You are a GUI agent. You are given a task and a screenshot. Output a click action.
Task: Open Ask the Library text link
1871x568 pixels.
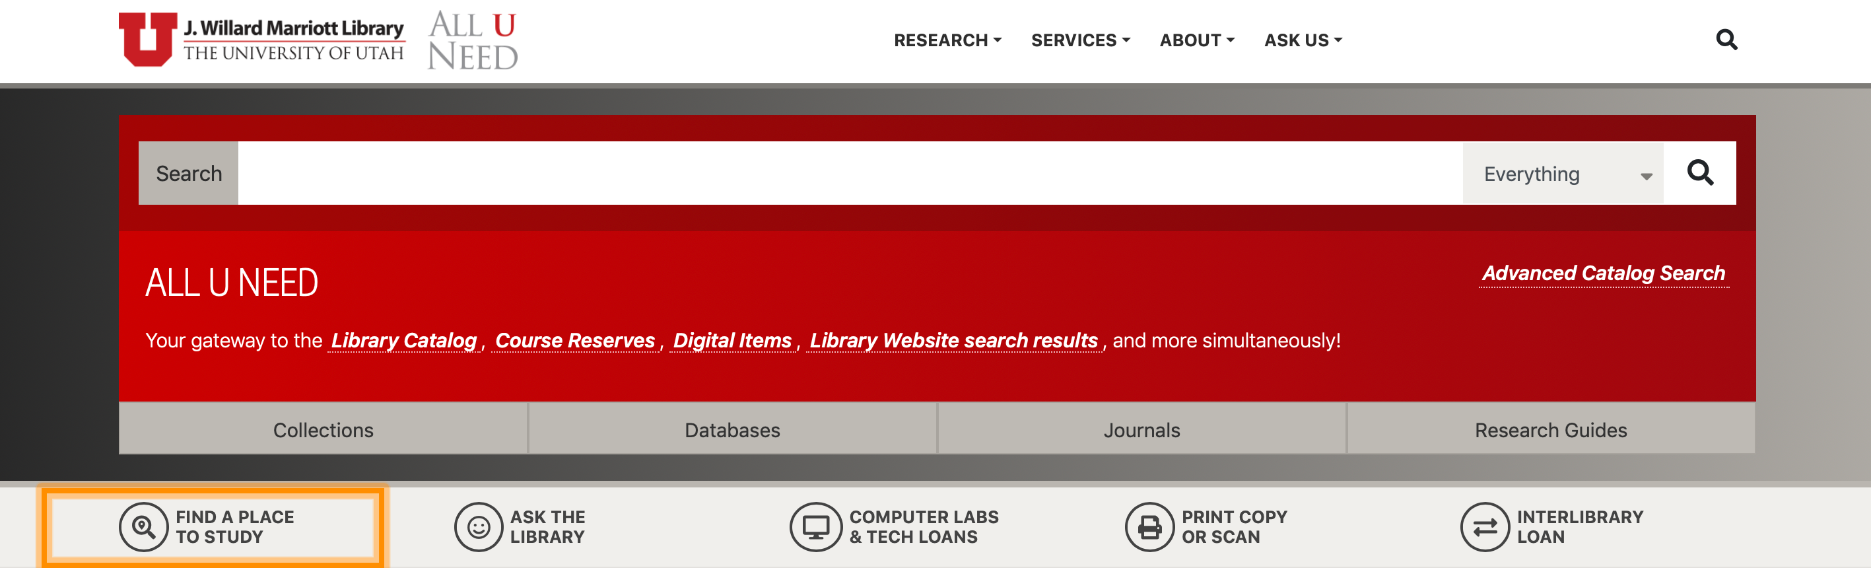coord(547,526)
